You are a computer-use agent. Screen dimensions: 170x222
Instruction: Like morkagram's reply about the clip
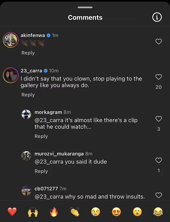tap(159, 119)
